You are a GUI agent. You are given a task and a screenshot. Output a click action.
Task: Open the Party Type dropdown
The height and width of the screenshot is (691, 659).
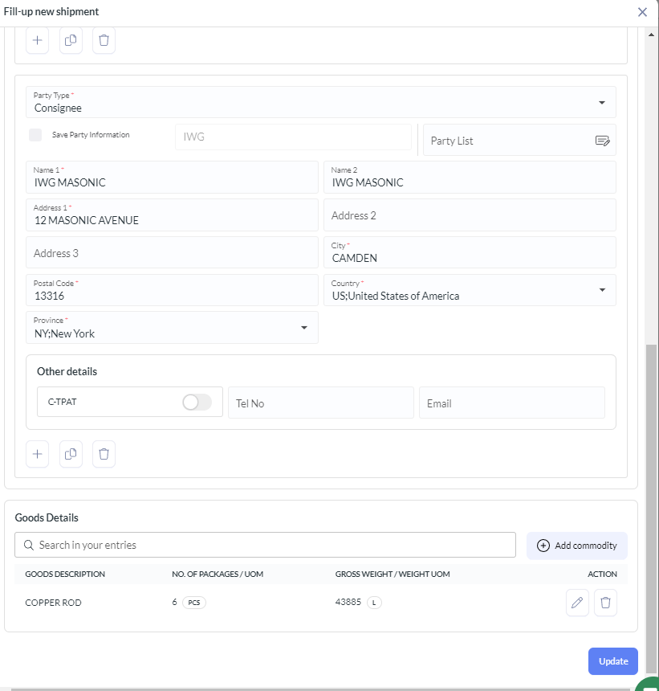click(x=602, y=103)
